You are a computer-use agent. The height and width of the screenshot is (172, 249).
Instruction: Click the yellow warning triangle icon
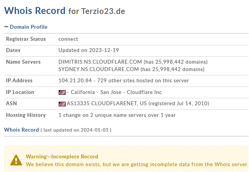[x=16, y=160]
